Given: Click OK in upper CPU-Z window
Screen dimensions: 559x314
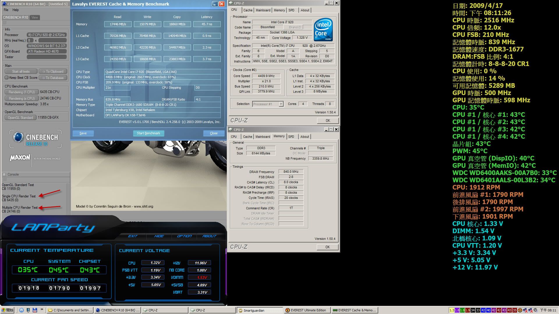Looking at the screenshot, I should click(328, 121).
